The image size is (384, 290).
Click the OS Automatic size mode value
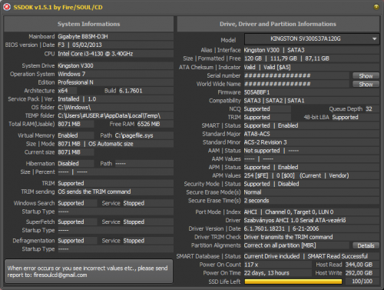click(111, 144)
